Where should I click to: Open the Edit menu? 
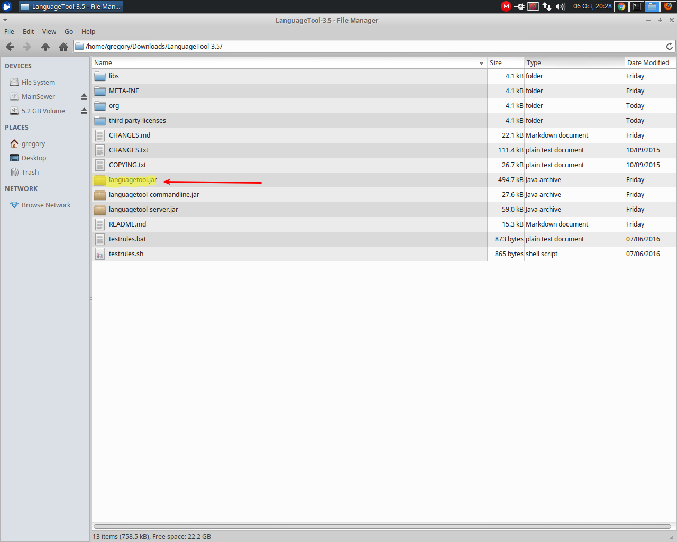click(29, 31)
